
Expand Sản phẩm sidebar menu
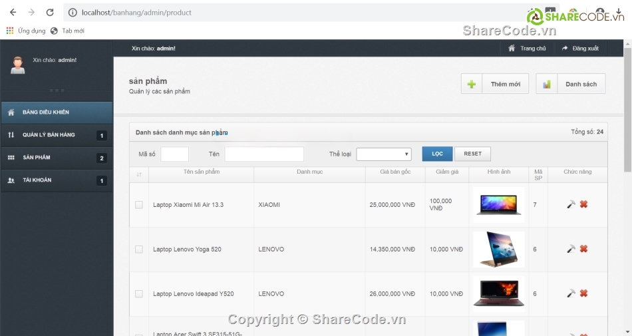pos(57,158)
